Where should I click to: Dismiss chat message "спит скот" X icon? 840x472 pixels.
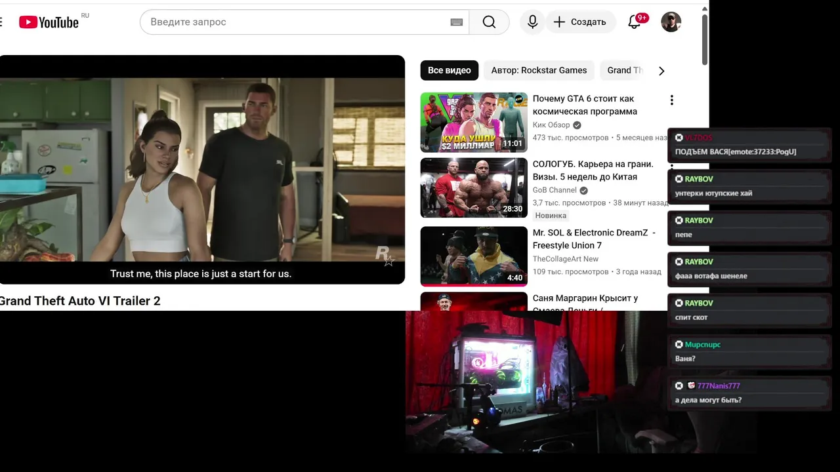679,303
